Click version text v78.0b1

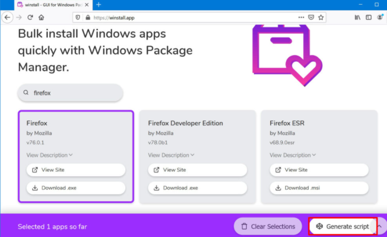pos(158,142)
